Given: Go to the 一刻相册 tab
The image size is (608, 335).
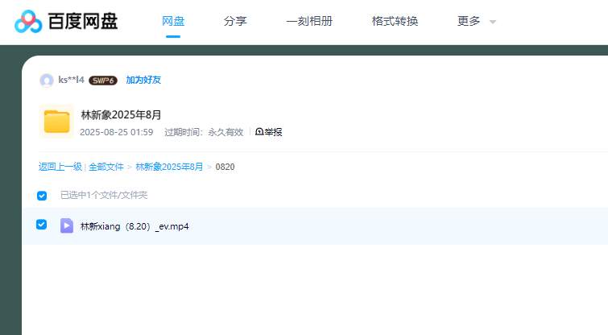Looking at the screenshot, I should pyautogui.click(x=309, y=21).
